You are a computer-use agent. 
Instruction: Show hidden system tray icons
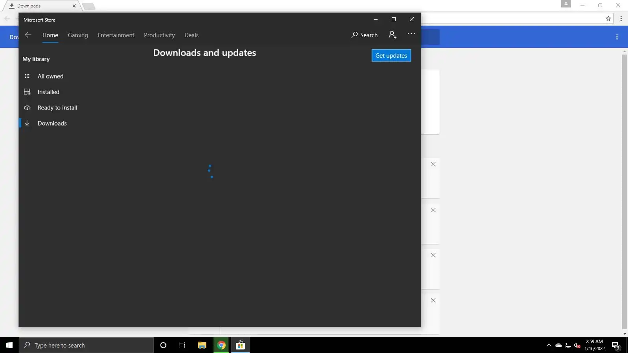tap(549, 345)
